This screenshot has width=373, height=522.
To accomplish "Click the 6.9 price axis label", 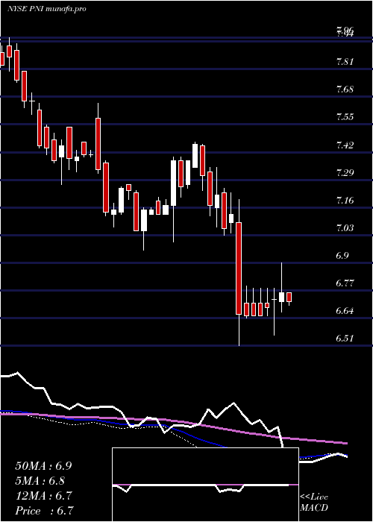I will (x=342, y=255).
